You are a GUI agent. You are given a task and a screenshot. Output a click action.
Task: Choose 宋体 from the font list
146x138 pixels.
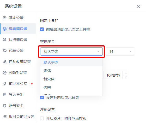pyautogui.click(x=71, y=71)
